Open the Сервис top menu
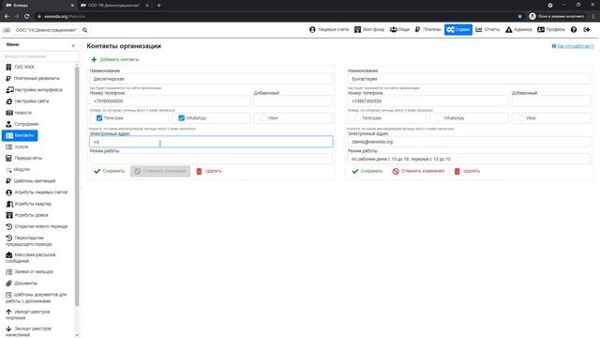 pyautogui.click(x=458, y=29)
